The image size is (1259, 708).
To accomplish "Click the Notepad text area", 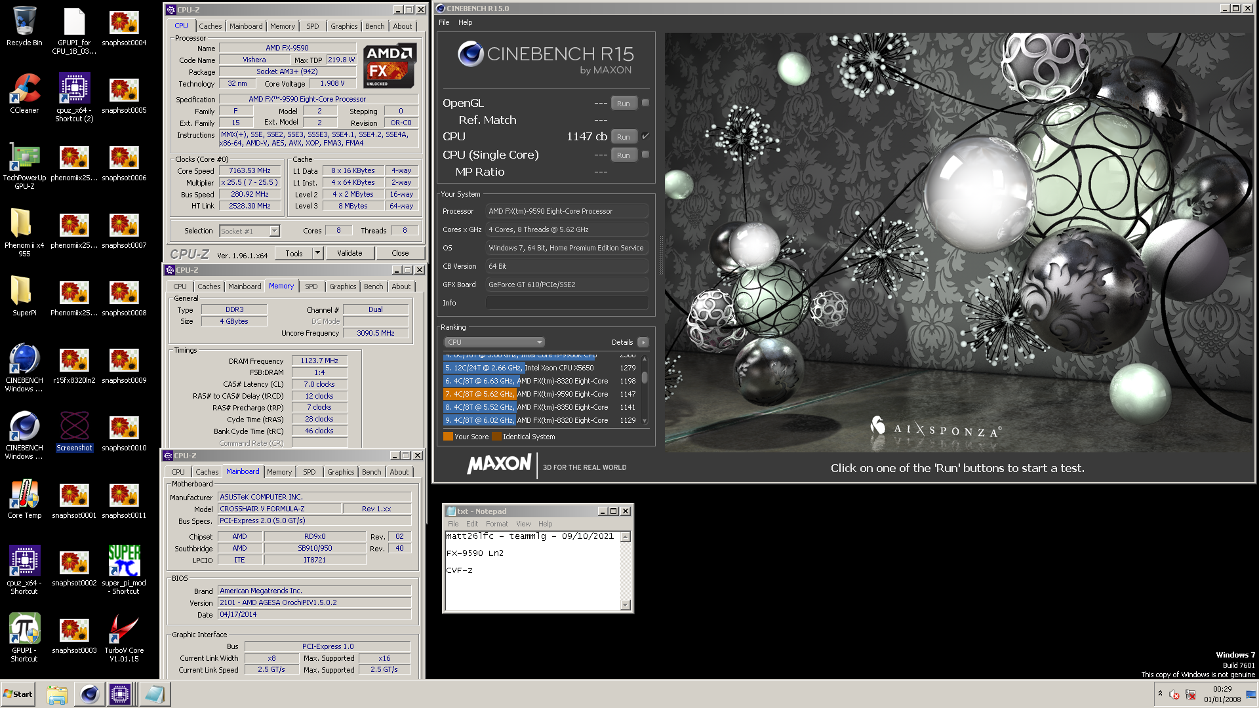I will 532,570.
